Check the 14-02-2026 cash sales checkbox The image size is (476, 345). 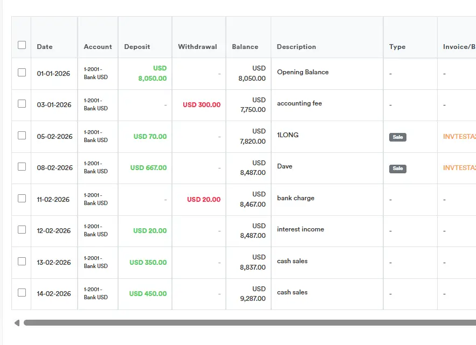pos(22,293)
